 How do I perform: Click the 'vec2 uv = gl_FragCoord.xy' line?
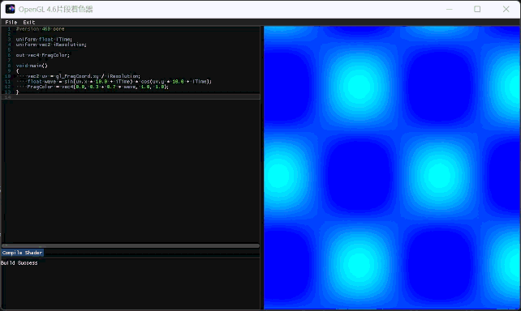pyautogui.click(x=83, y=76)
